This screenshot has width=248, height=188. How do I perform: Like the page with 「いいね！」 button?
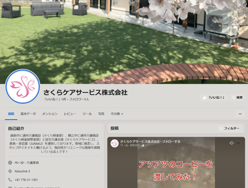(x=214, y=98)
